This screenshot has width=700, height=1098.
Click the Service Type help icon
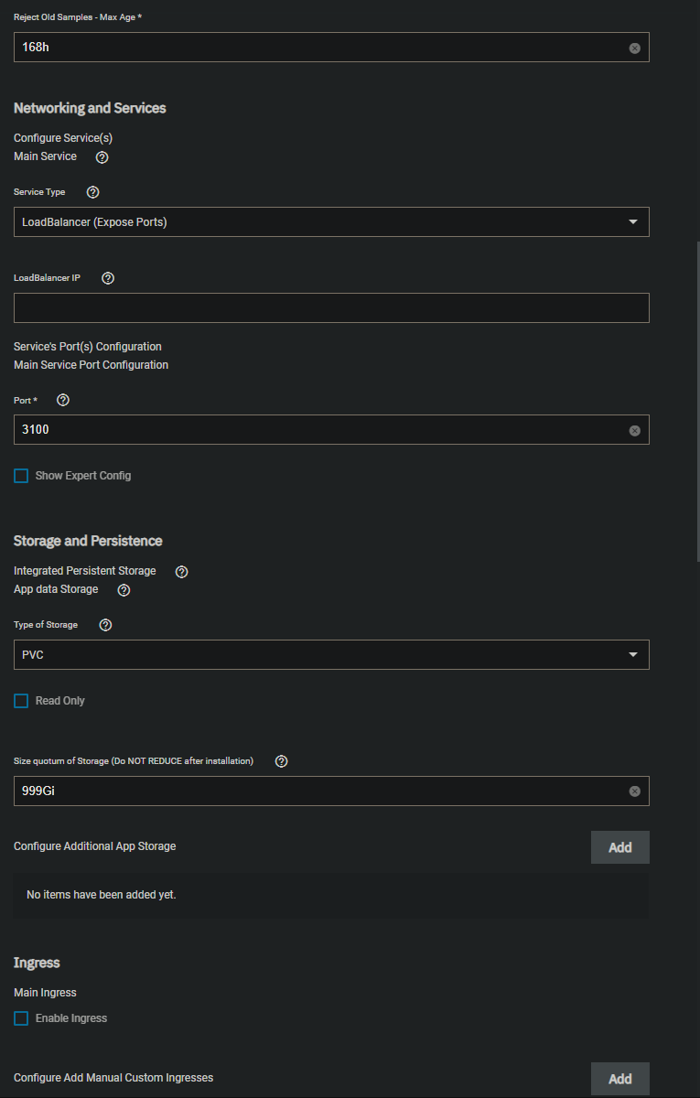coord(92,192)
